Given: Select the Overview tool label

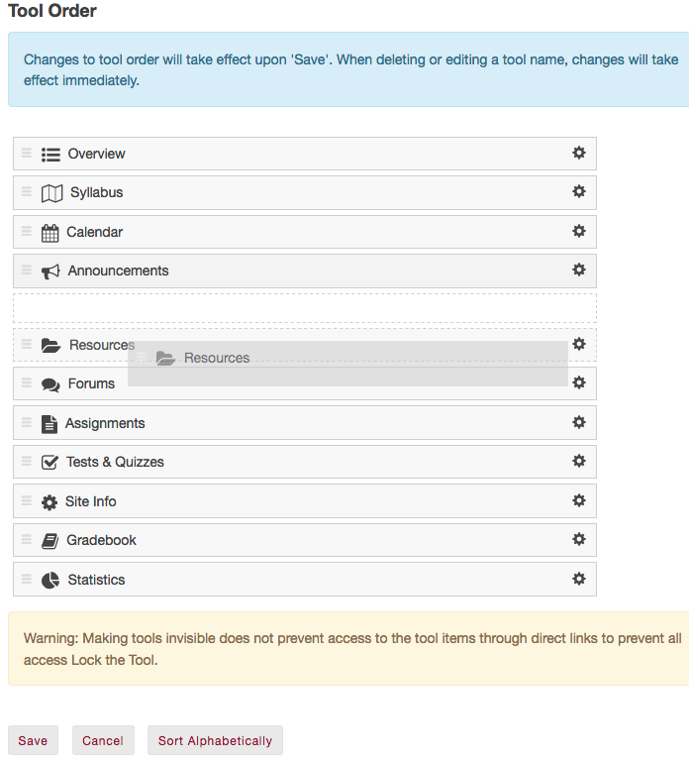Looking at the screenshot, I should (x=96, y=154).
